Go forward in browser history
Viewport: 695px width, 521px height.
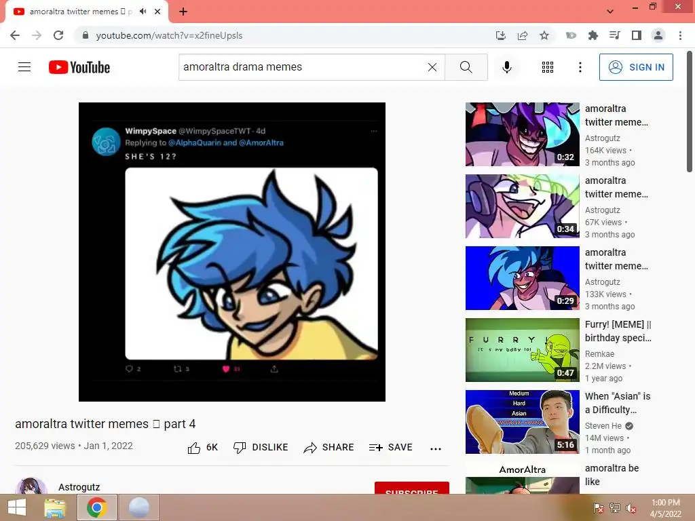click(37, 35)
